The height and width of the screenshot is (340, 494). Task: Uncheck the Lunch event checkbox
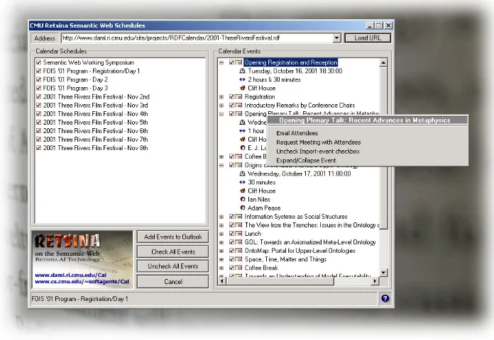(x=231, y=234)
